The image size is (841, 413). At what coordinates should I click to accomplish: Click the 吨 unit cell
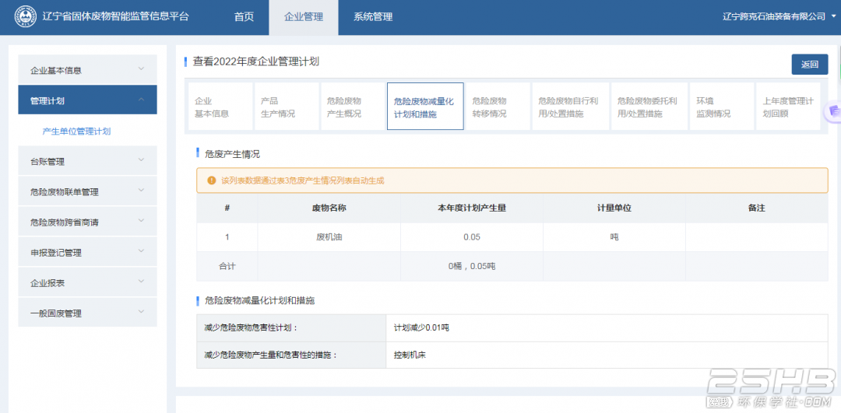coord(614,237)
